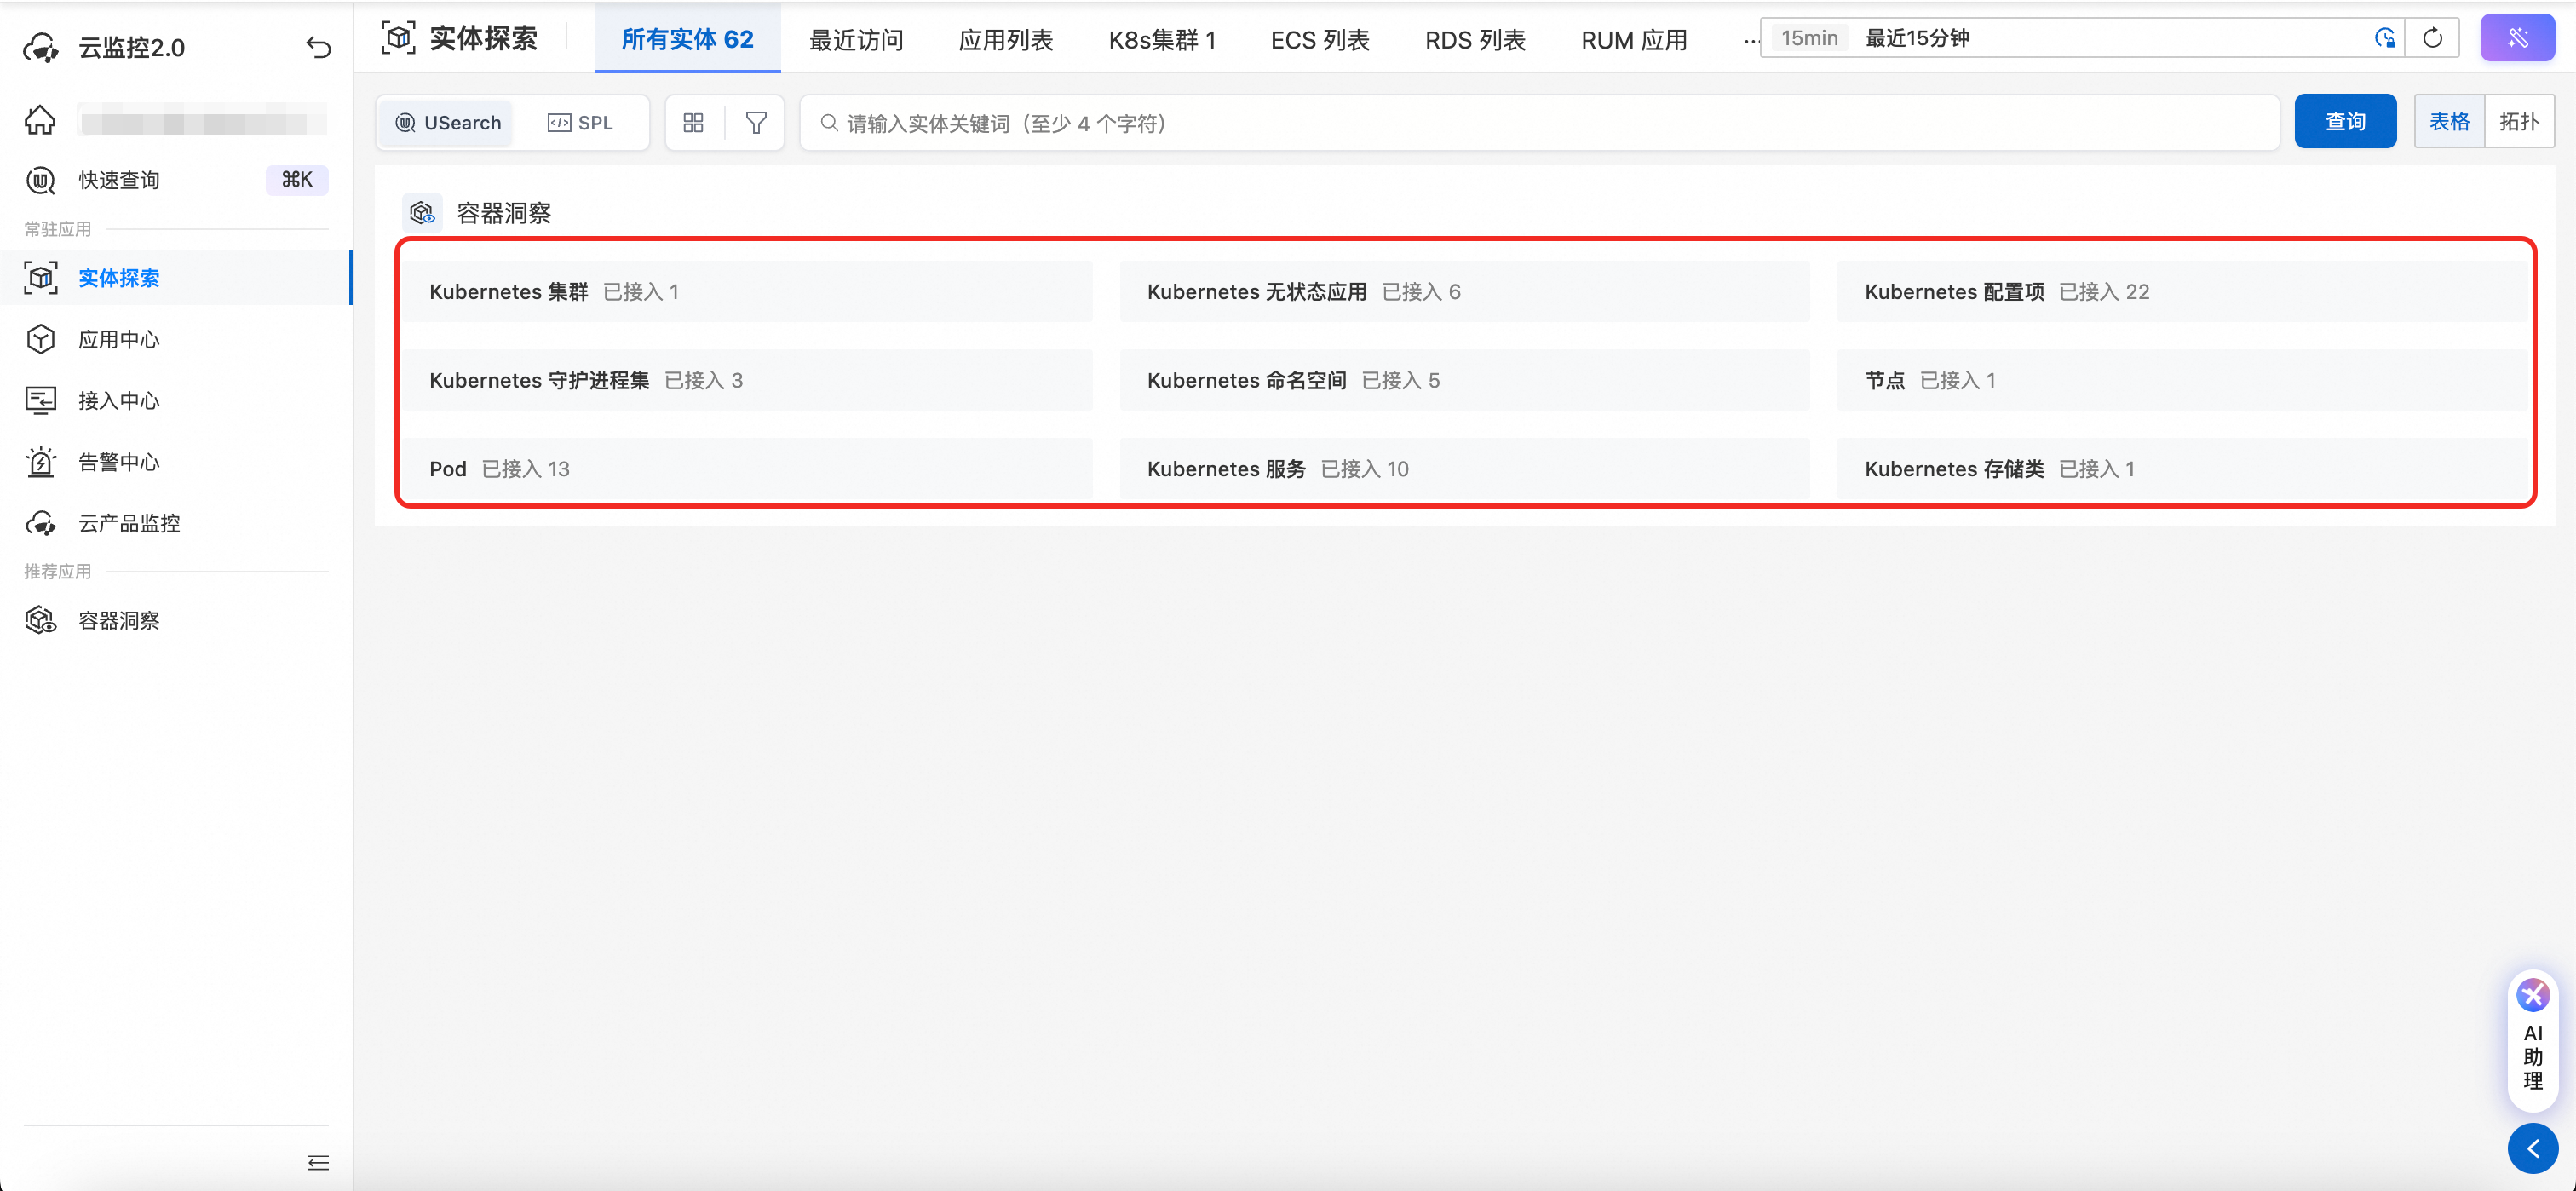
Task: Open the ECS 列表 tab
Action: [1319, 40]
